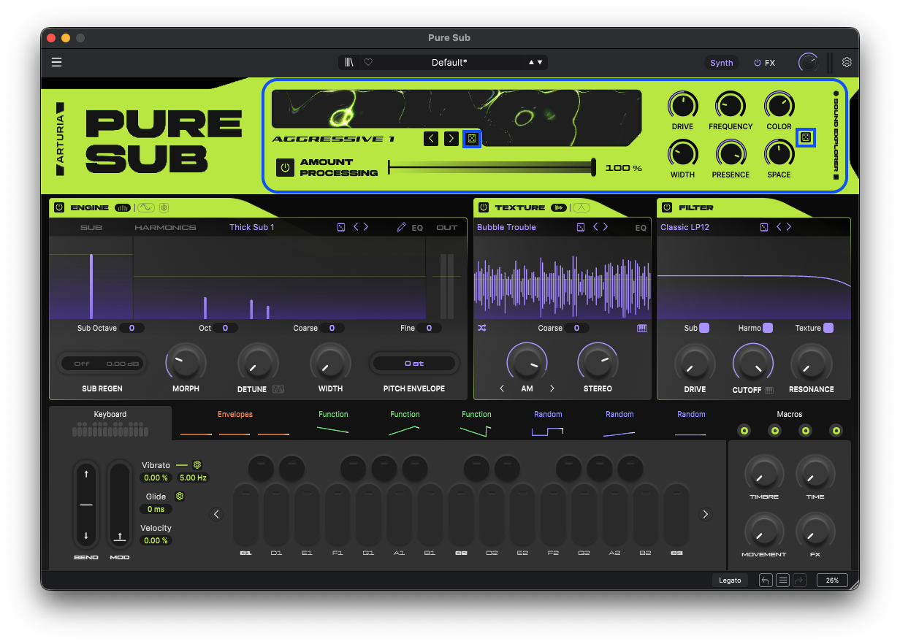The height and width of the screenshot is (644, 900).
Task: Like the Default preset with heart icon
Action: click(368, 62)
